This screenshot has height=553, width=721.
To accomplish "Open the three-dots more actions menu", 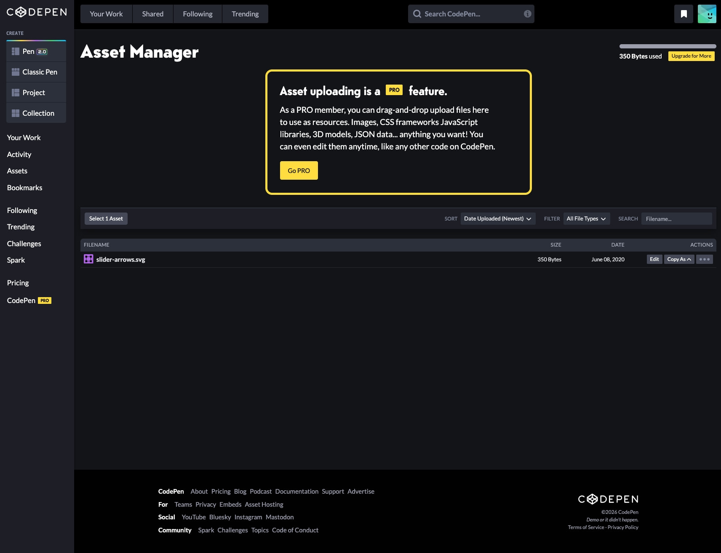I will point(705,259).
